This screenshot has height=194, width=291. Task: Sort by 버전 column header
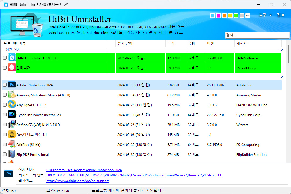tap(220, 44)
